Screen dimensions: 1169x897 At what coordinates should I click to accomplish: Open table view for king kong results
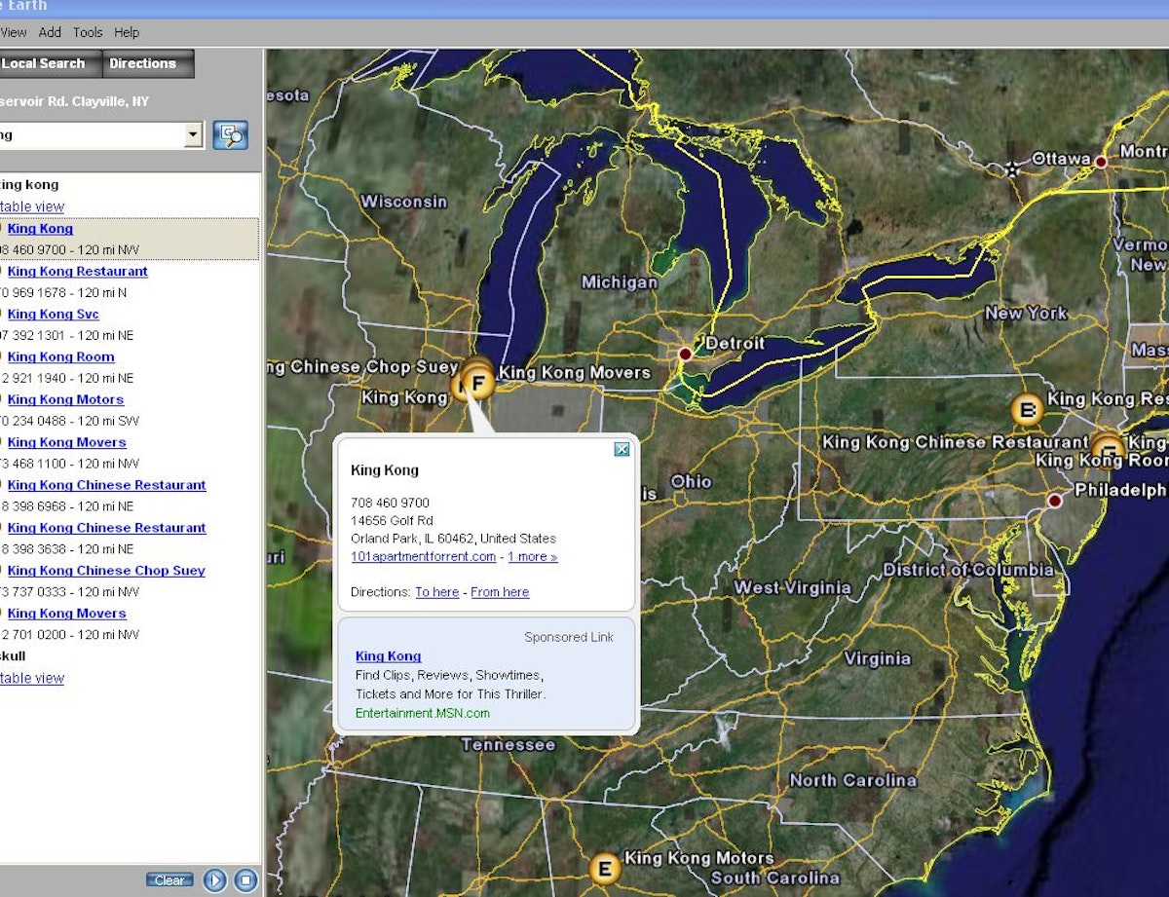click(33, 206)
